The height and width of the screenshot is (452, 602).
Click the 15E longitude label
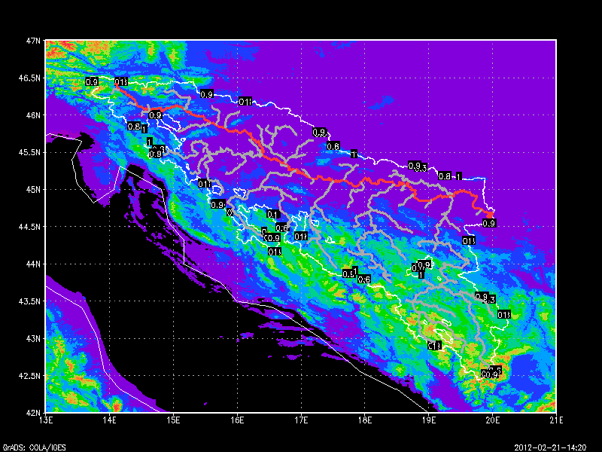(x=174, y=420)
